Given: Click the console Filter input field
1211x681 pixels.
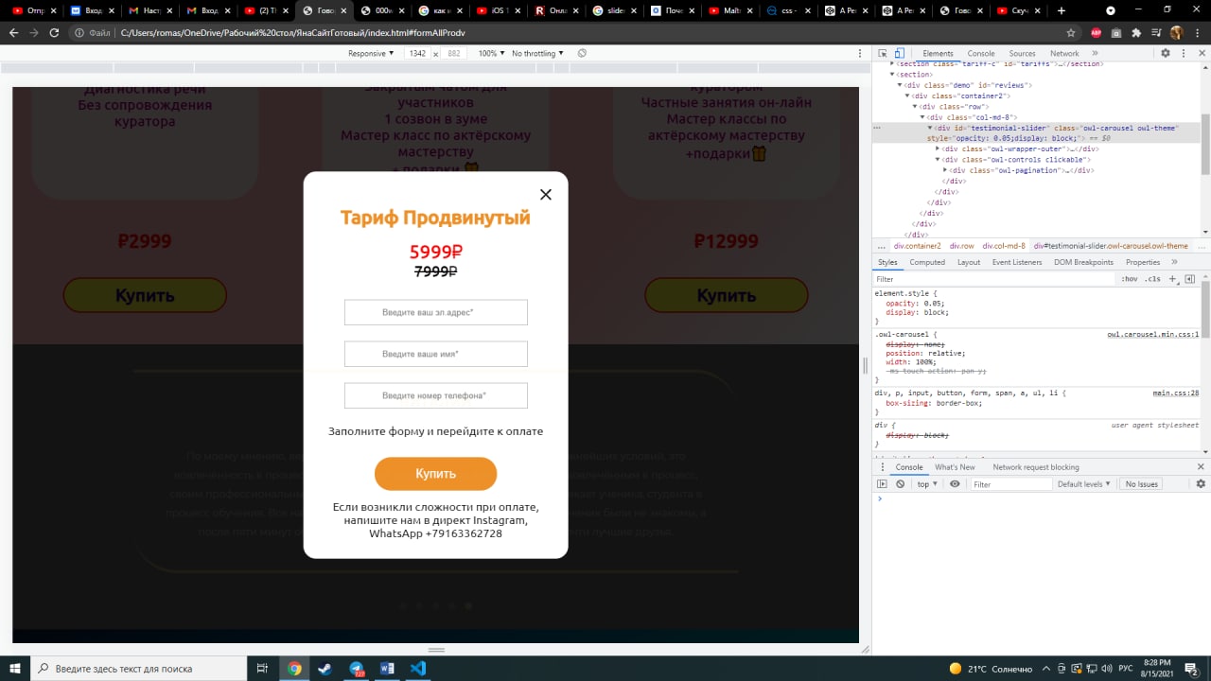Looking at the screenshot, I should click(1010, 484).
